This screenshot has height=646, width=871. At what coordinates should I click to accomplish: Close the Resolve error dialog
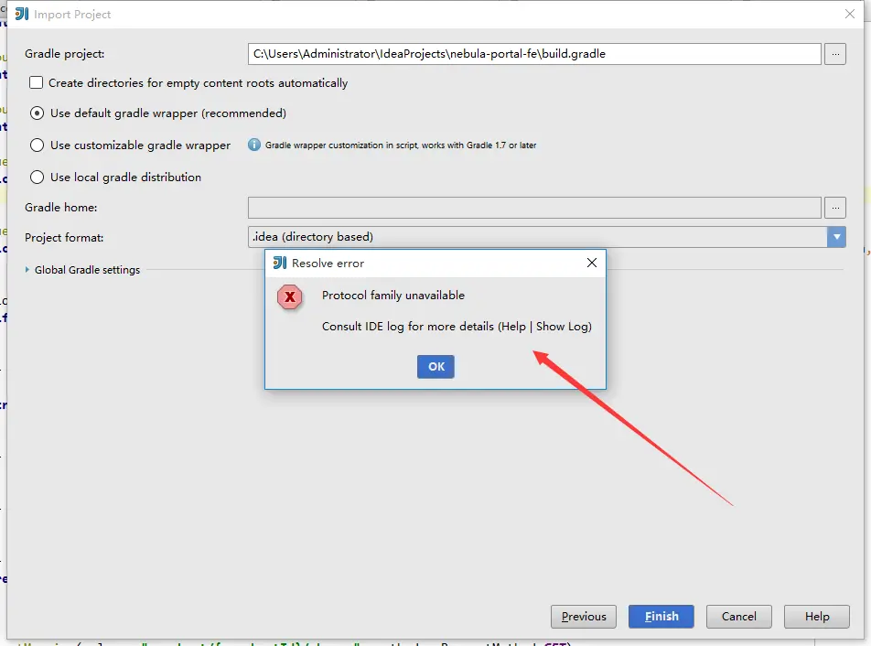(592, 263)
